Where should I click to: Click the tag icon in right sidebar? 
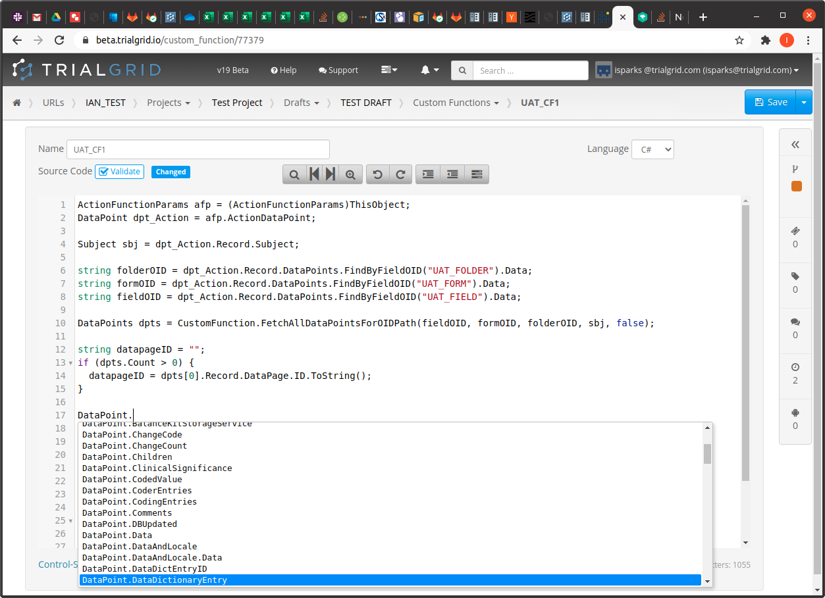[795, 276]
